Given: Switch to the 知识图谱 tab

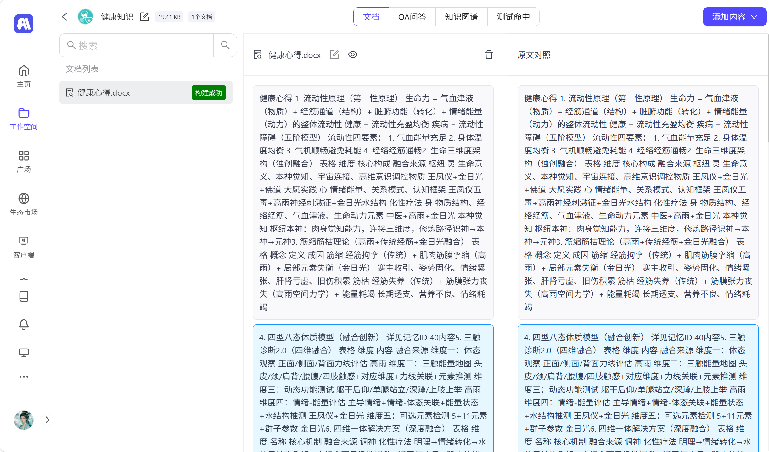Looking at the screenshot, I should click(x=461, y=17).
